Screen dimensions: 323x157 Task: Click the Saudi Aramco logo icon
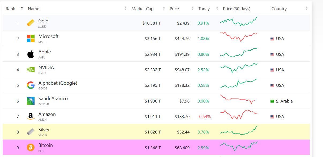pos(31,101)
